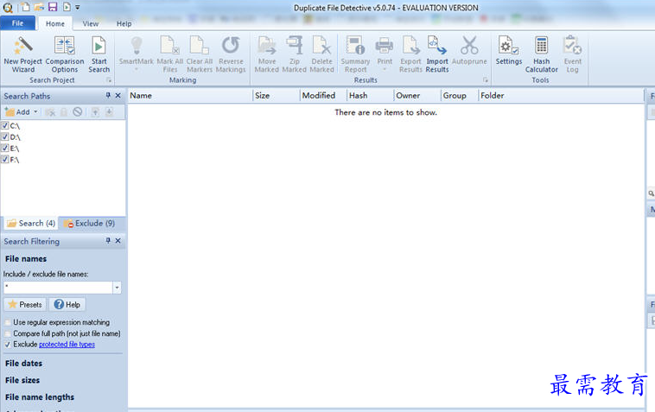Switch to the View ribbon tab
The image size is (655, 412).
(91, 24)
